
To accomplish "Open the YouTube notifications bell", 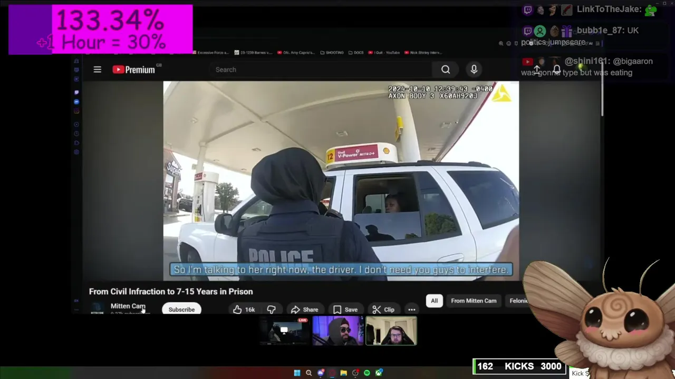I will (557, 69).
